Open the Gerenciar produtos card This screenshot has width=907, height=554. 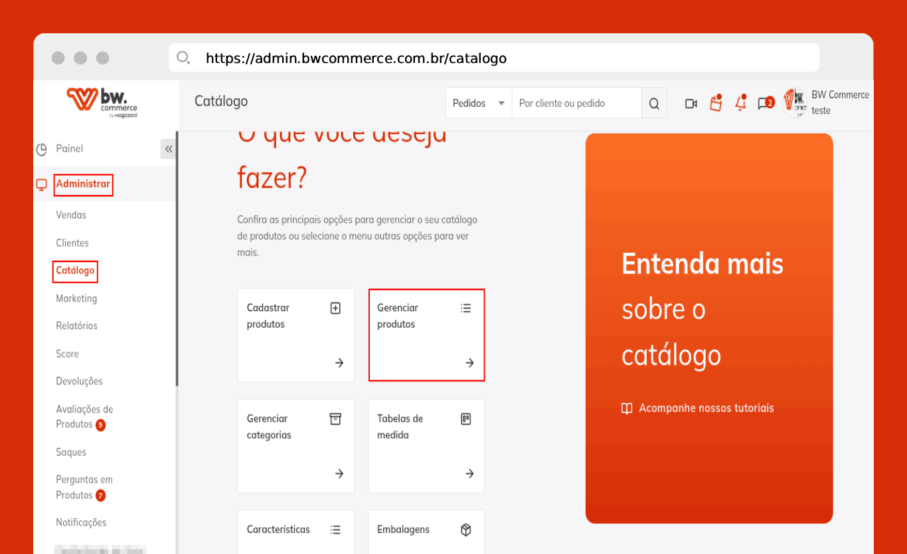pyautogui.click(x=426, y=335)
